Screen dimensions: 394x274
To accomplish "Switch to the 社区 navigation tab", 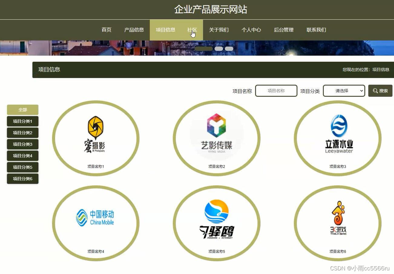I will coord(192,30).
